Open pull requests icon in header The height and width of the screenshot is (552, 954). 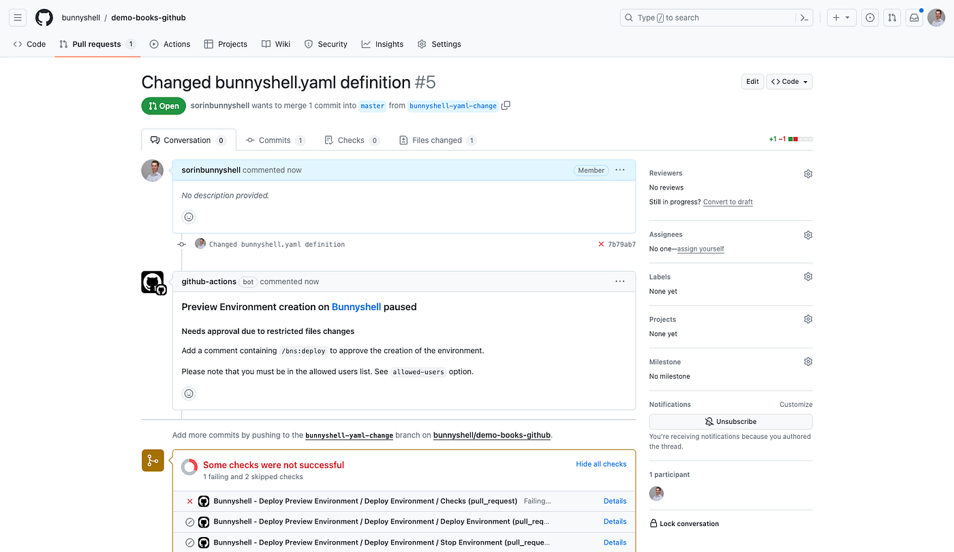pos(892,18)
